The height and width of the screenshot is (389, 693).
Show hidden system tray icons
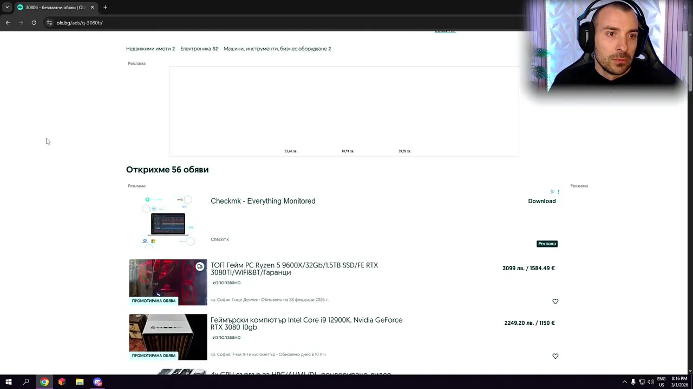click(624, 382)
